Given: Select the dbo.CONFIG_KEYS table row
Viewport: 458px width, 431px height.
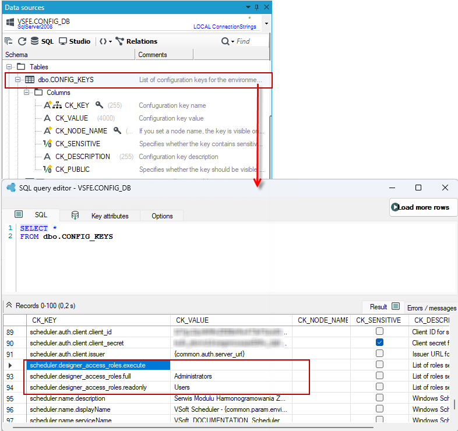Looking at the screenshot, I should tap(139, 80).
